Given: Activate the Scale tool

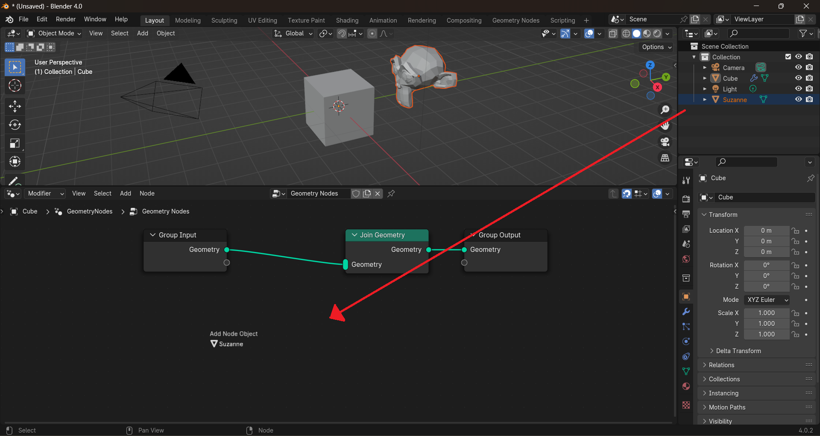Looking at the screenshot, I should pyautogui.click(x=15, y=143).
